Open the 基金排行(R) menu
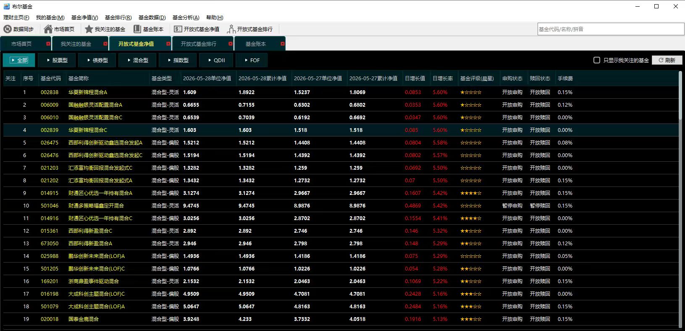The image size is (685, 331). [x=118, y=17]
